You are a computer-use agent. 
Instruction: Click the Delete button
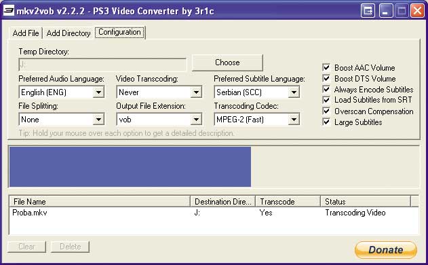(x=70, y=247)
